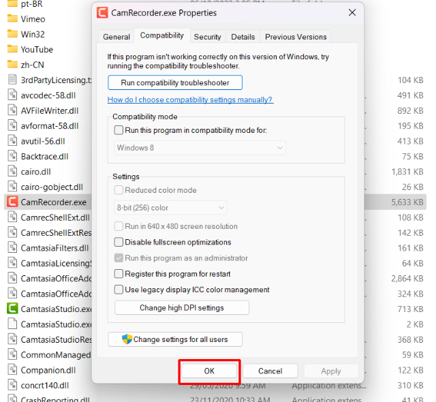
Task: Click the CommonManaged file icon
Action: [12, 355]
